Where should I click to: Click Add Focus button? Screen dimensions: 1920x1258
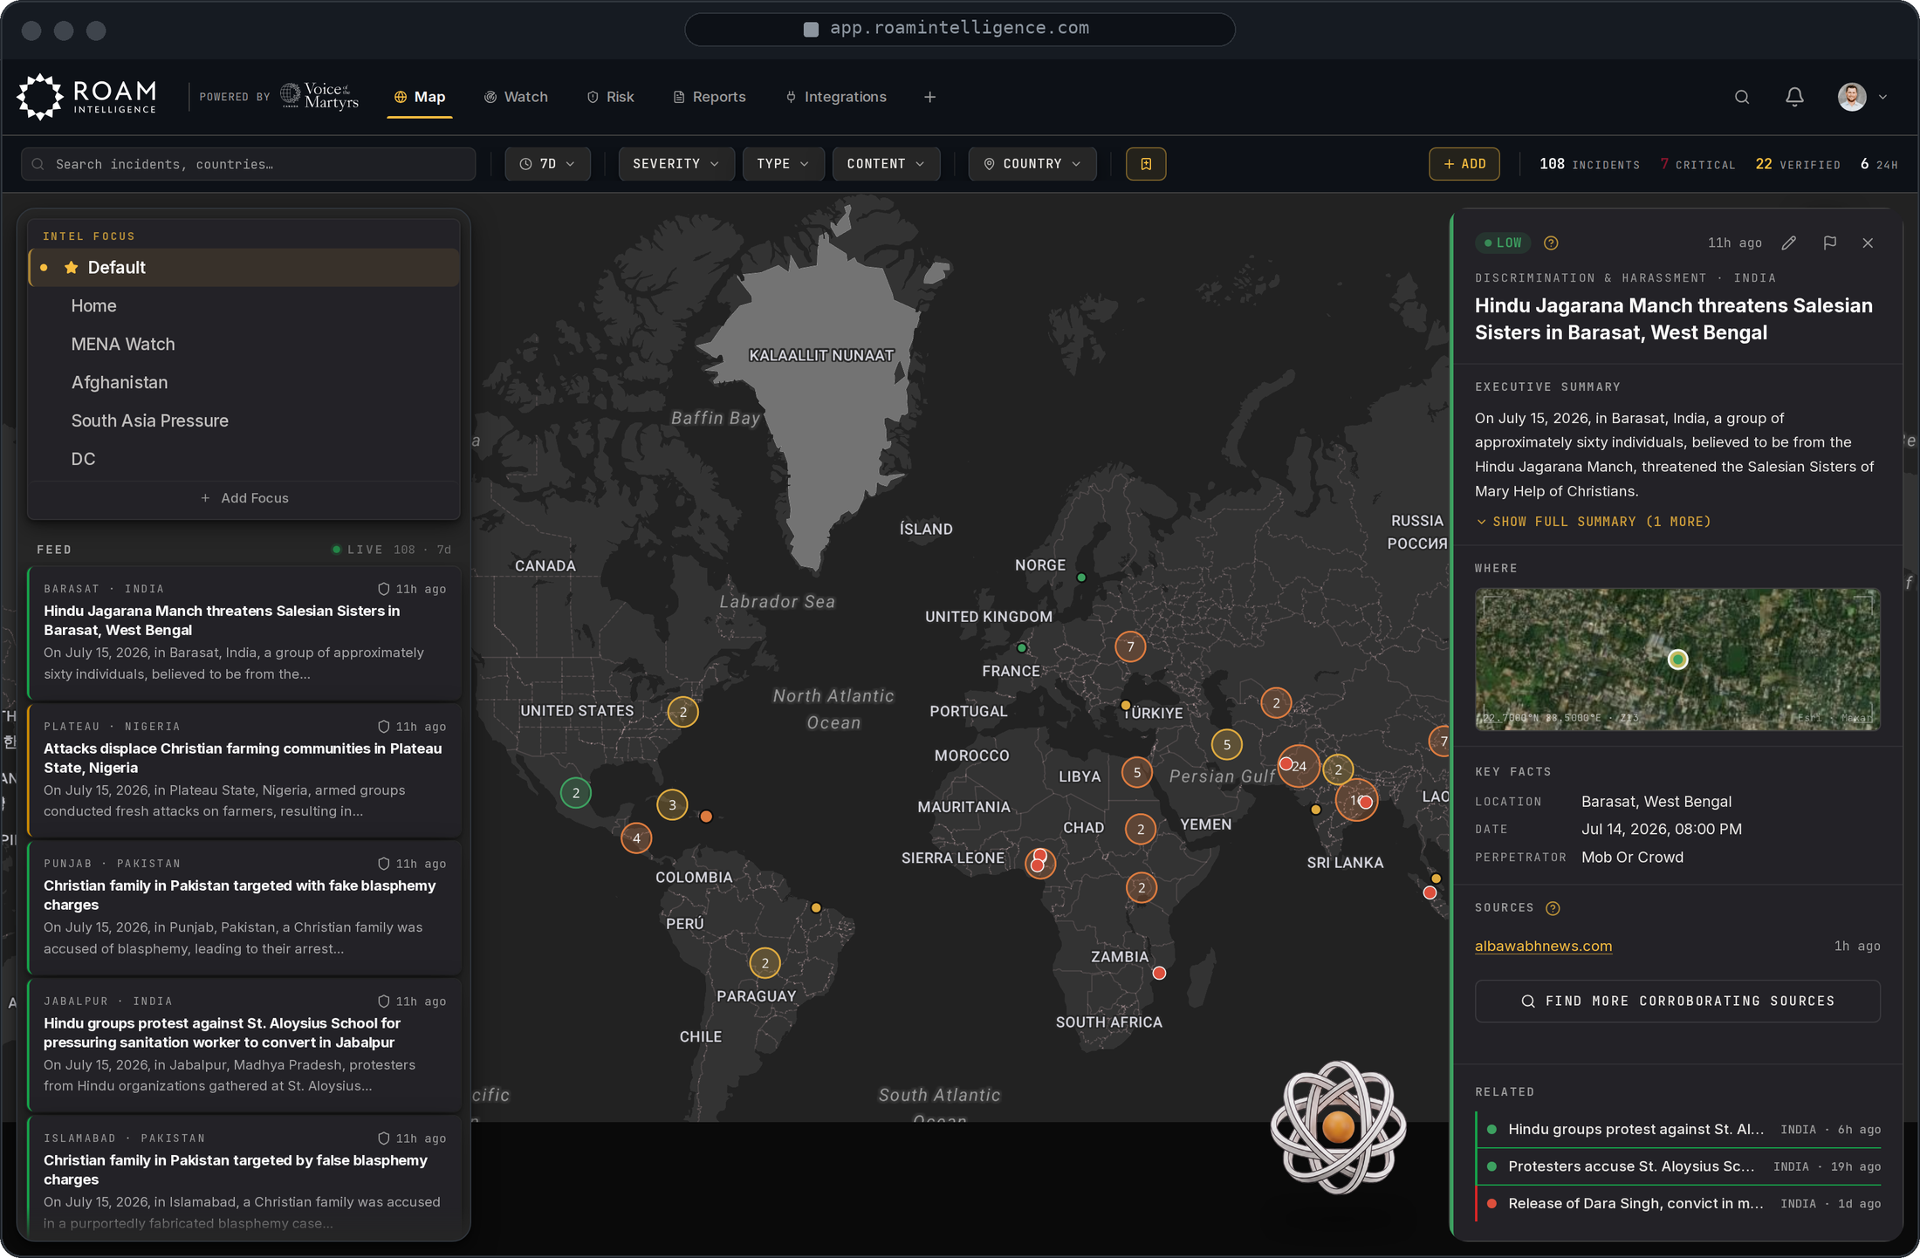click(x=244, y=498)
